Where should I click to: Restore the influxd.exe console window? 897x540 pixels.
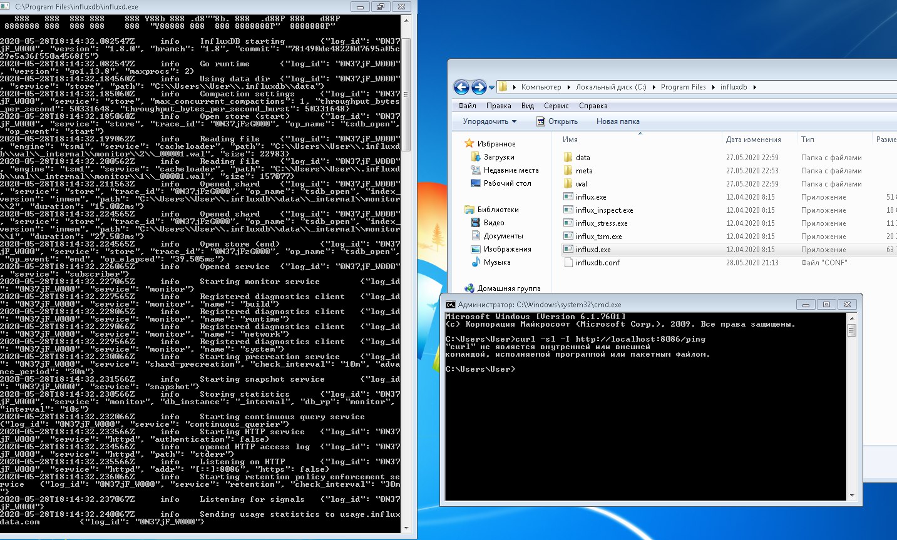[x=380, y=7]
